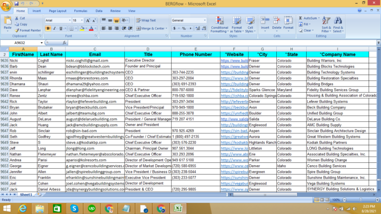
Task: Click the Decrease Decimal icon
Action: (x=204, y=28)
